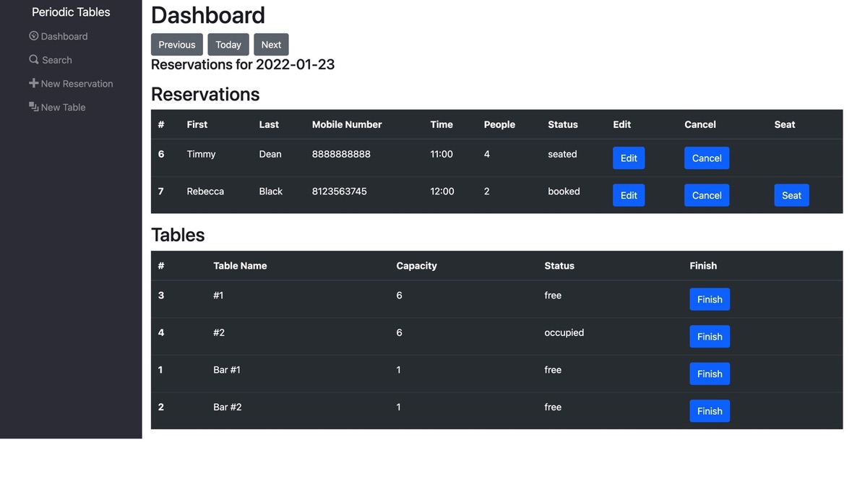
Task: Click the last name Black
Action: tap(270, 191)
